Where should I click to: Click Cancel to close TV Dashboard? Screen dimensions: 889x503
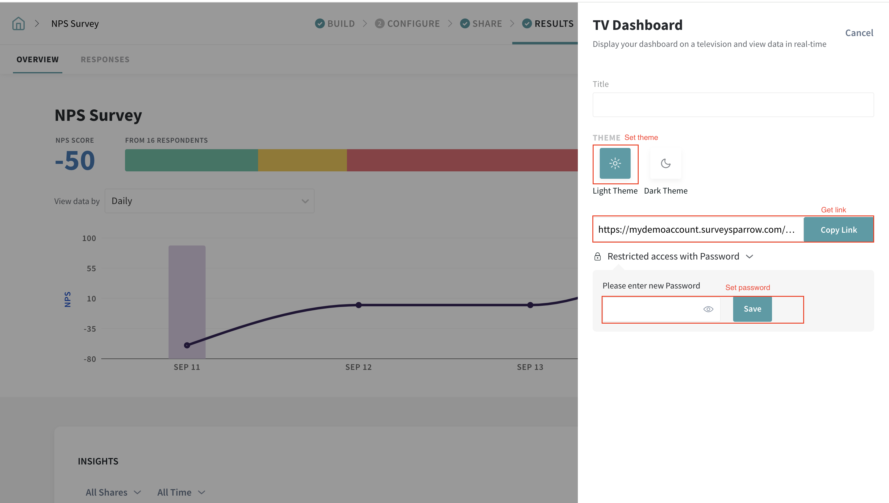point(859,33)
